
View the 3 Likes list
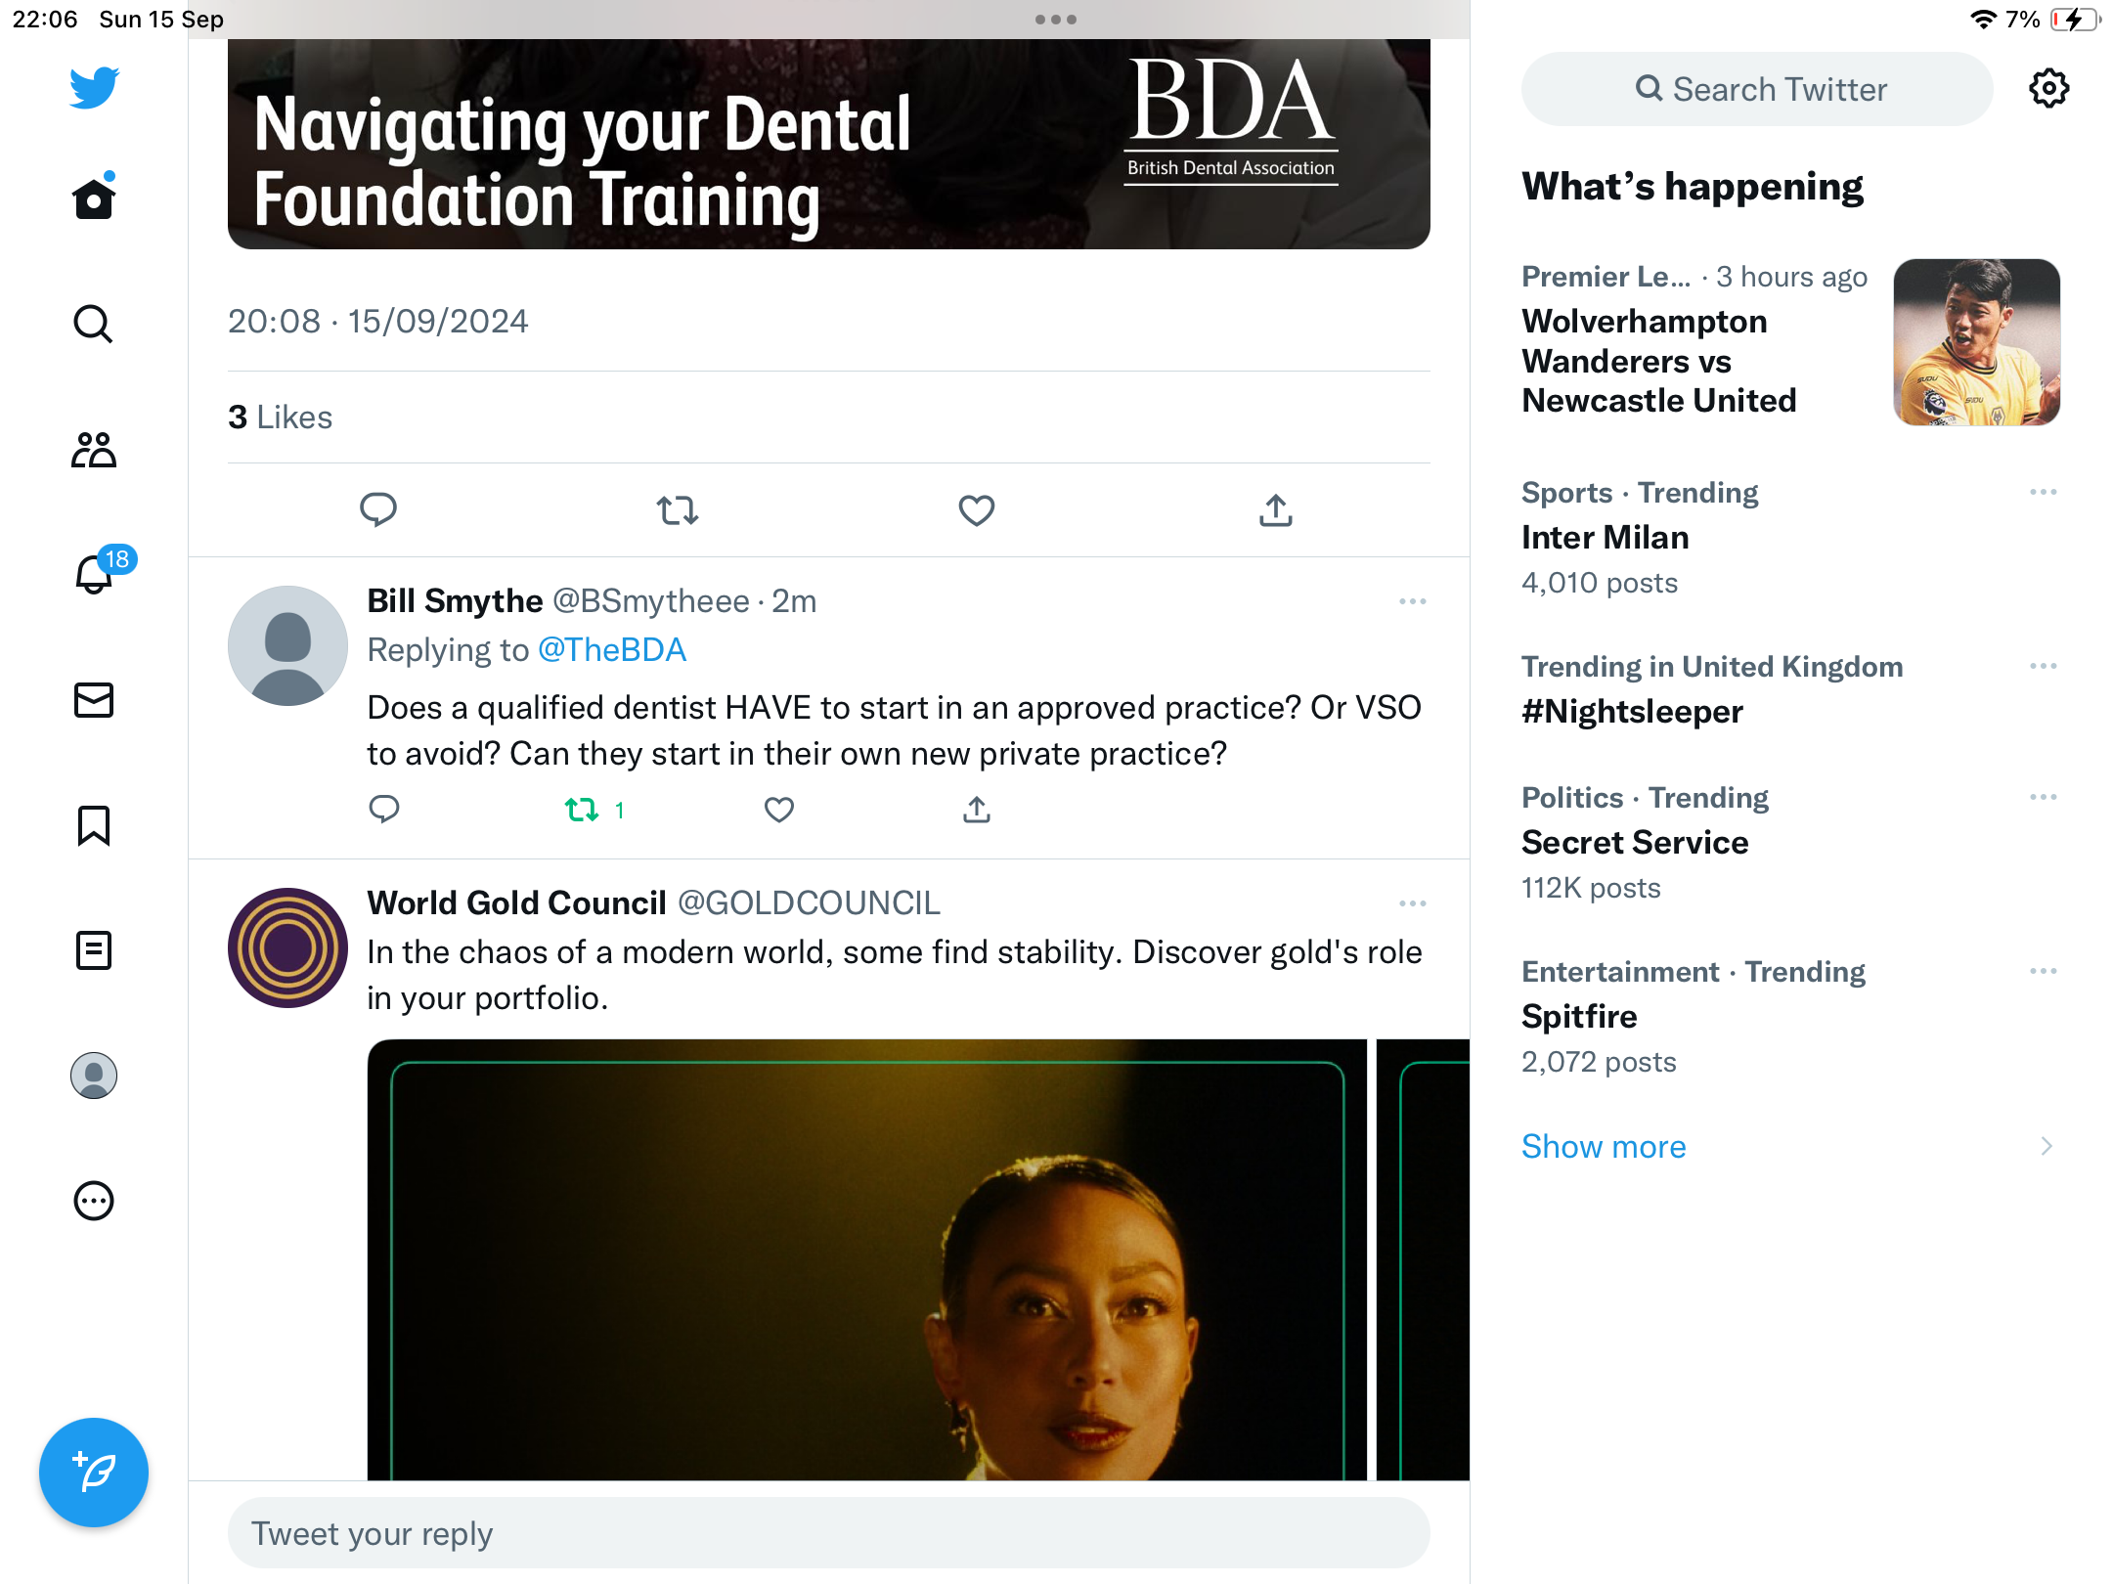click(x=281, y=418)
